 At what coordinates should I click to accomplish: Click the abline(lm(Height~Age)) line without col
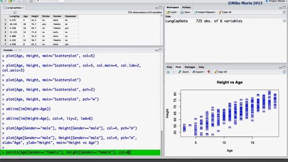28,109
